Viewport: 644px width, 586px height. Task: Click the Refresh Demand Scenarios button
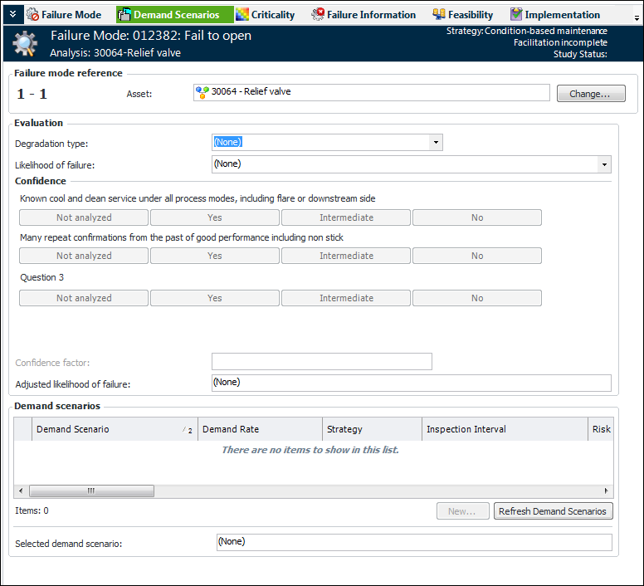pyautogui.click(x=553, y=511)
